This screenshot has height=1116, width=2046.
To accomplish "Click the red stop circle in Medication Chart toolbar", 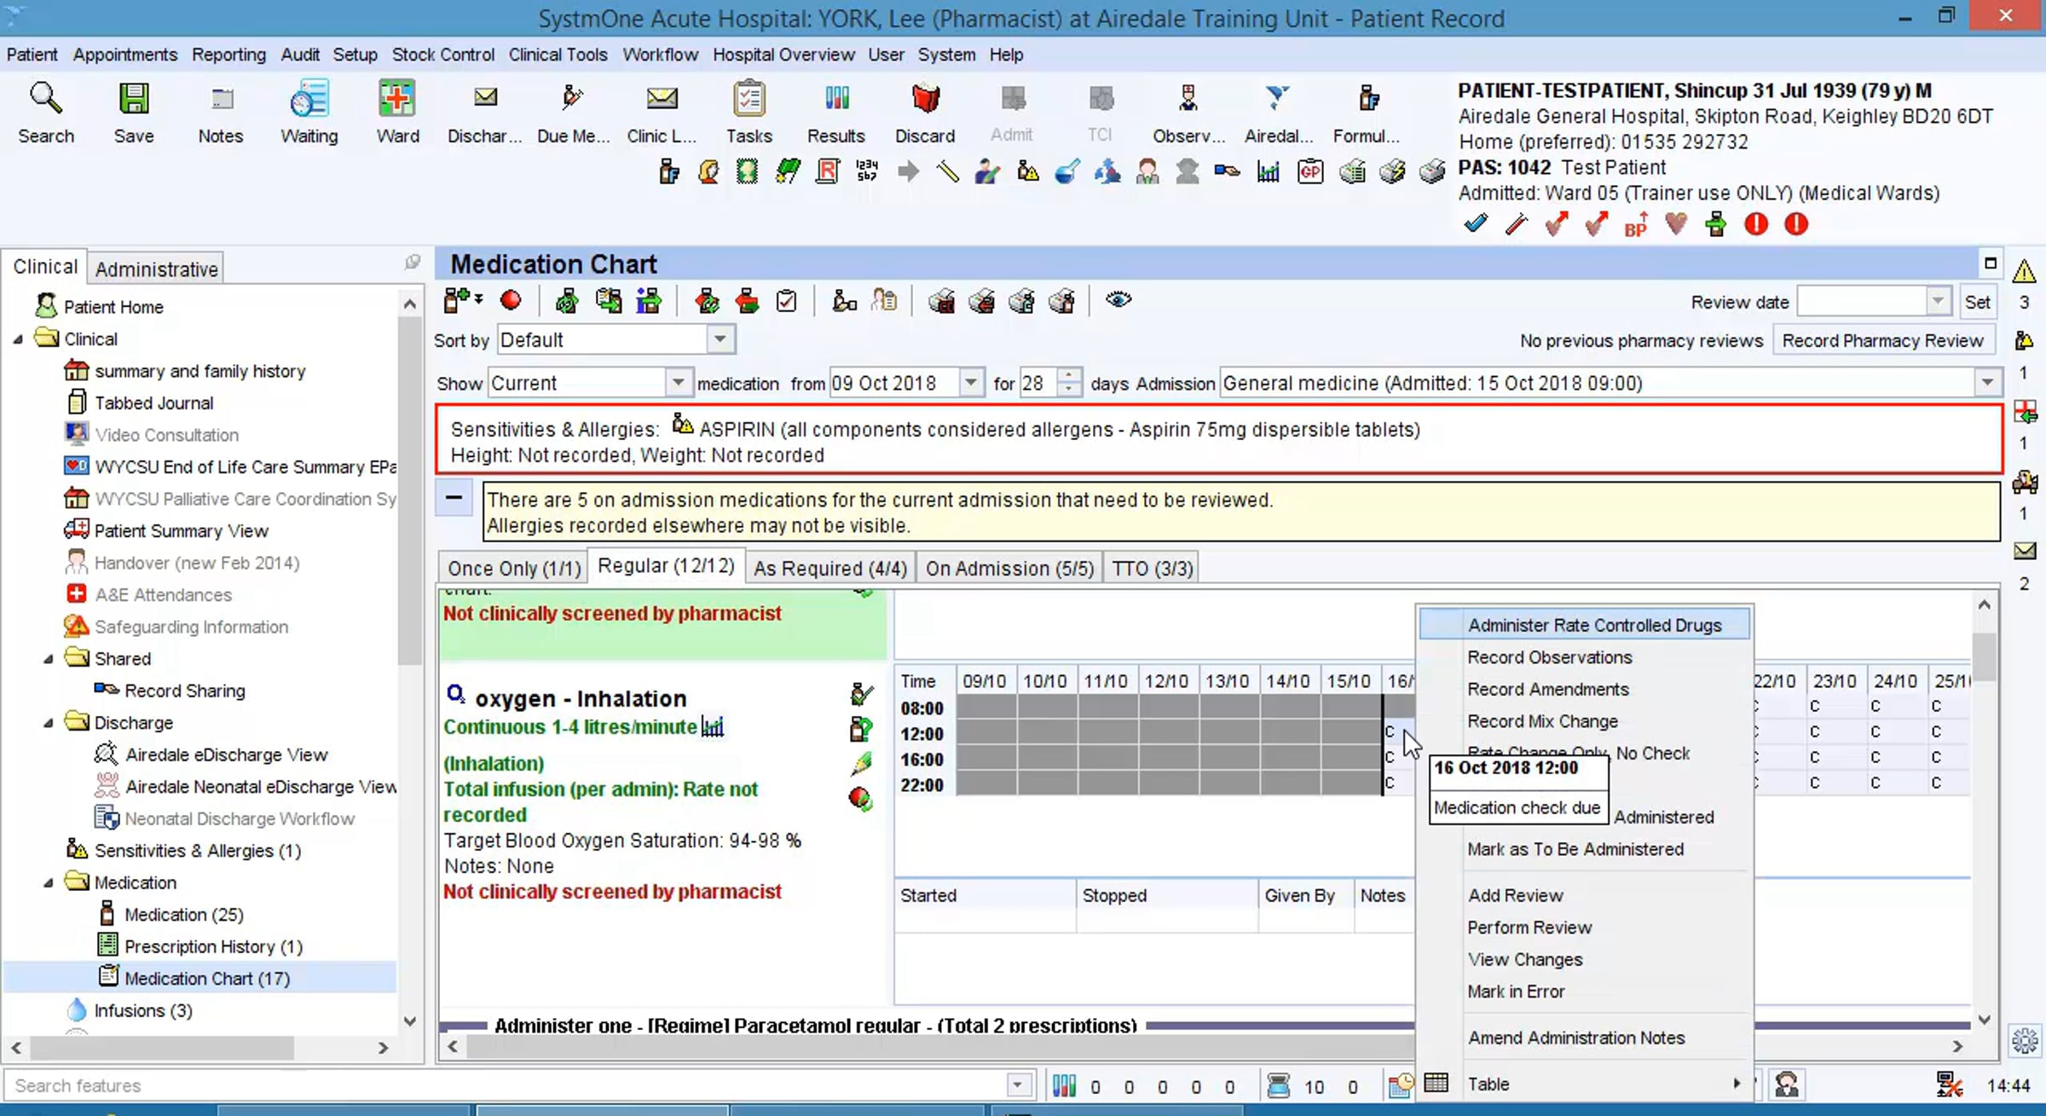I will [x=511, y=300].
